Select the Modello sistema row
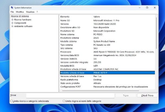 107,41
